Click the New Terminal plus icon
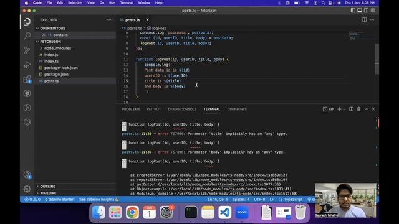This screenshot has height=224, width=399. point(339,109)
